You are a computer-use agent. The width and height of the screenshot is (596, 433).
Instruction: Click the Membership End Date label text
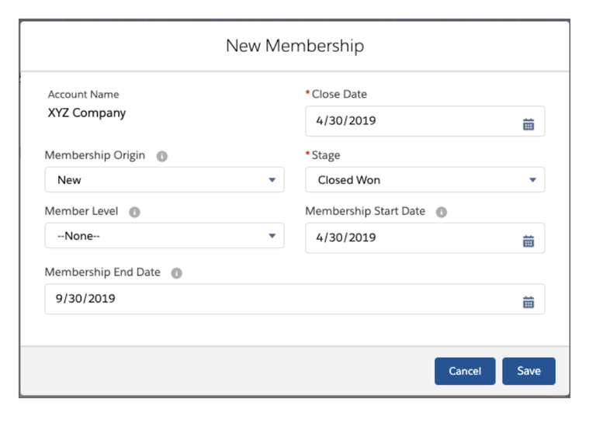pos(102,272)
